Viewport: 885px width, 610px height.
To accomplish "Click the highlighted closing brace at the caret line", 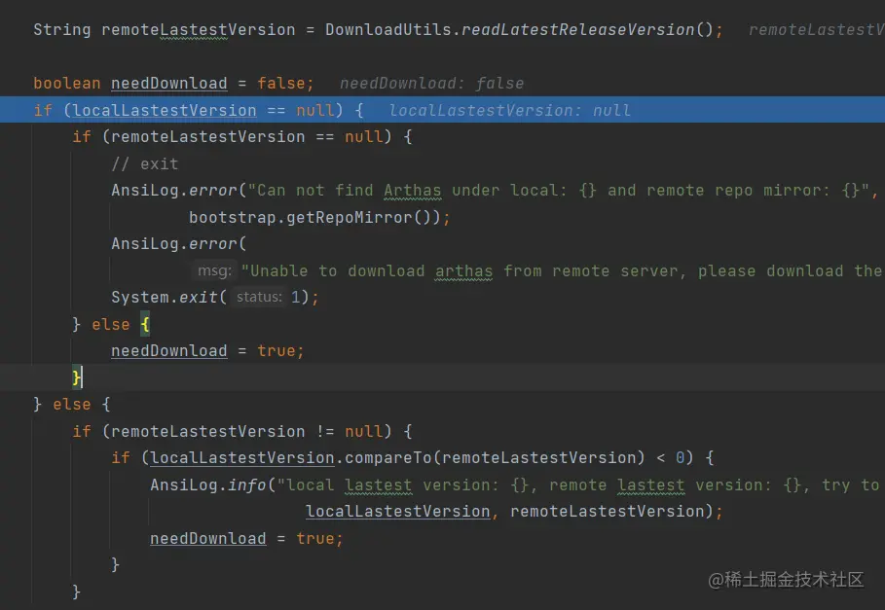I will [77, 377].
